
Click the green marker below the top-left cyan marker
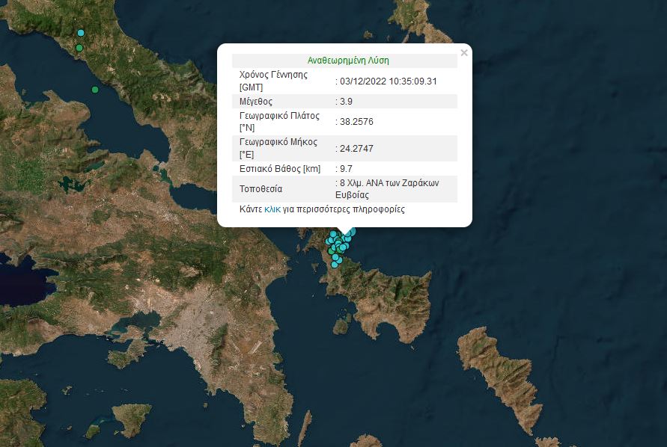coord(79,48)
